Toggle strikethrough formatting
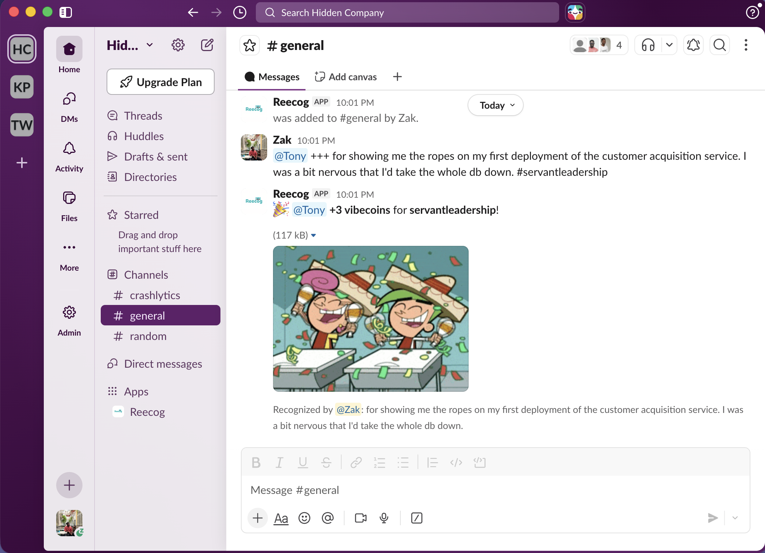765x553 pixels. (x=326, y=463)
